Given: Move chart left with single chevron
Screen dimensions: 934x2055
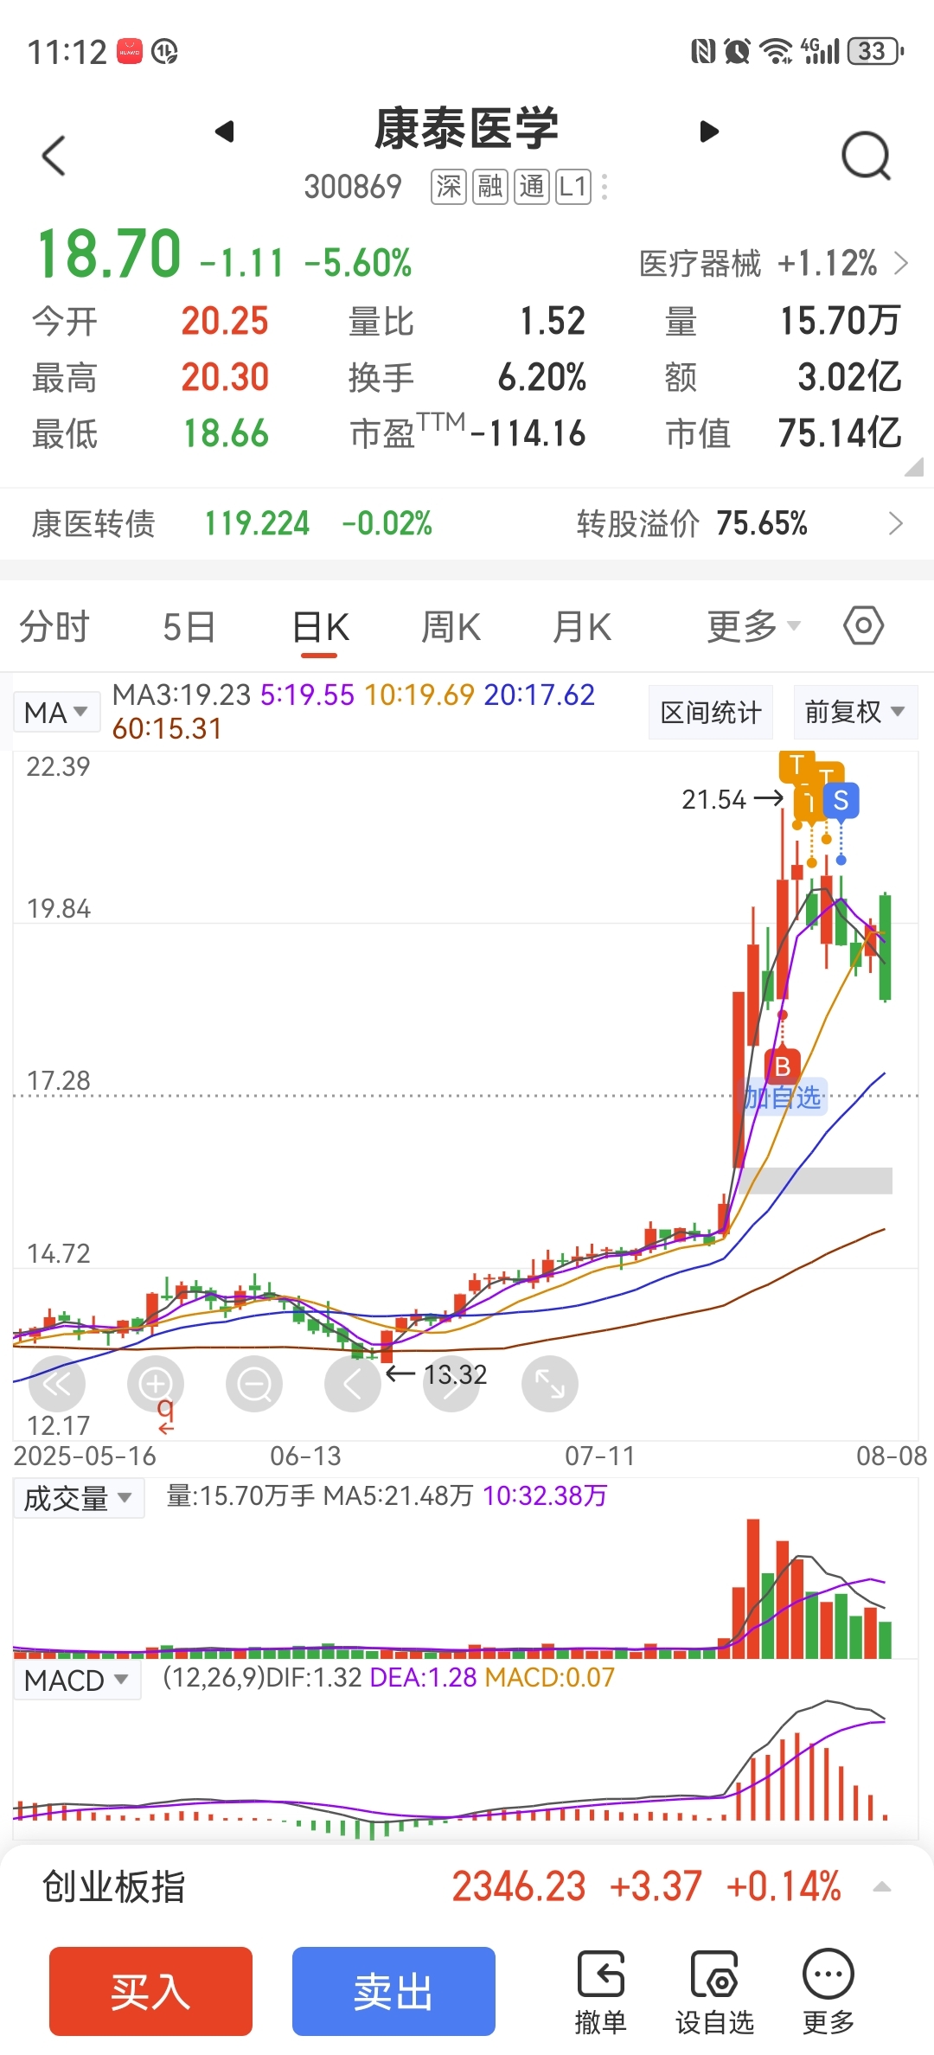Looking at the screenshot, I should coord(353,1384).
